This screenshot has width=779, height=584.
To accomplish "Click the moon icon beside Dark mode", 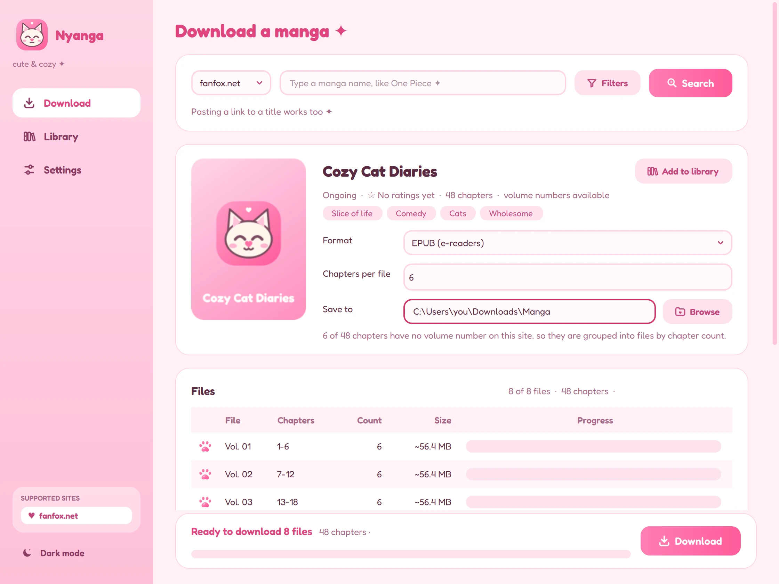I will click(27, 553).
